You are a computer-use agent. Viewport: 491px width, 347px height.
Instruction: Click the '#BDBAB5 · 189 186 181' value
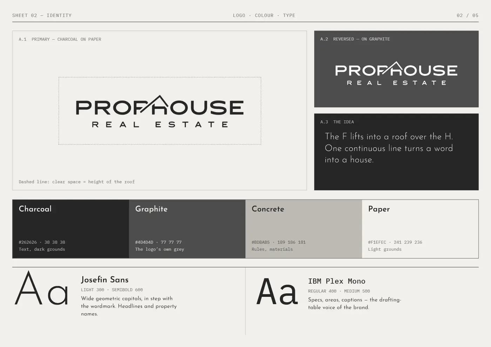click(x=278, y=242)
